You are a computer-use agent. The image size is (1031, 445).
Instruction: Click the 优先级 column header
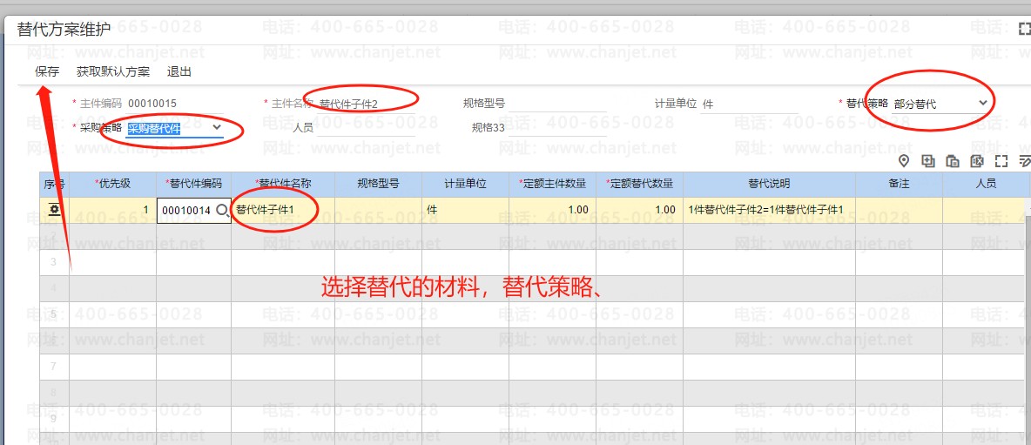(112, 184)
